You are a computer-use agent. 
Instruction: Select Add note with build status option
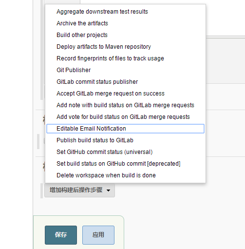coord(125,105)
